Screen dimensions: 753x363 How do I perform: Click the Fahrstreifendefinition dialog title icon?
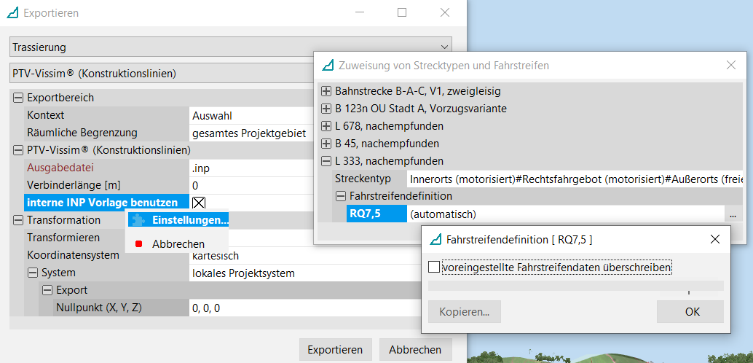click(435, 239)
